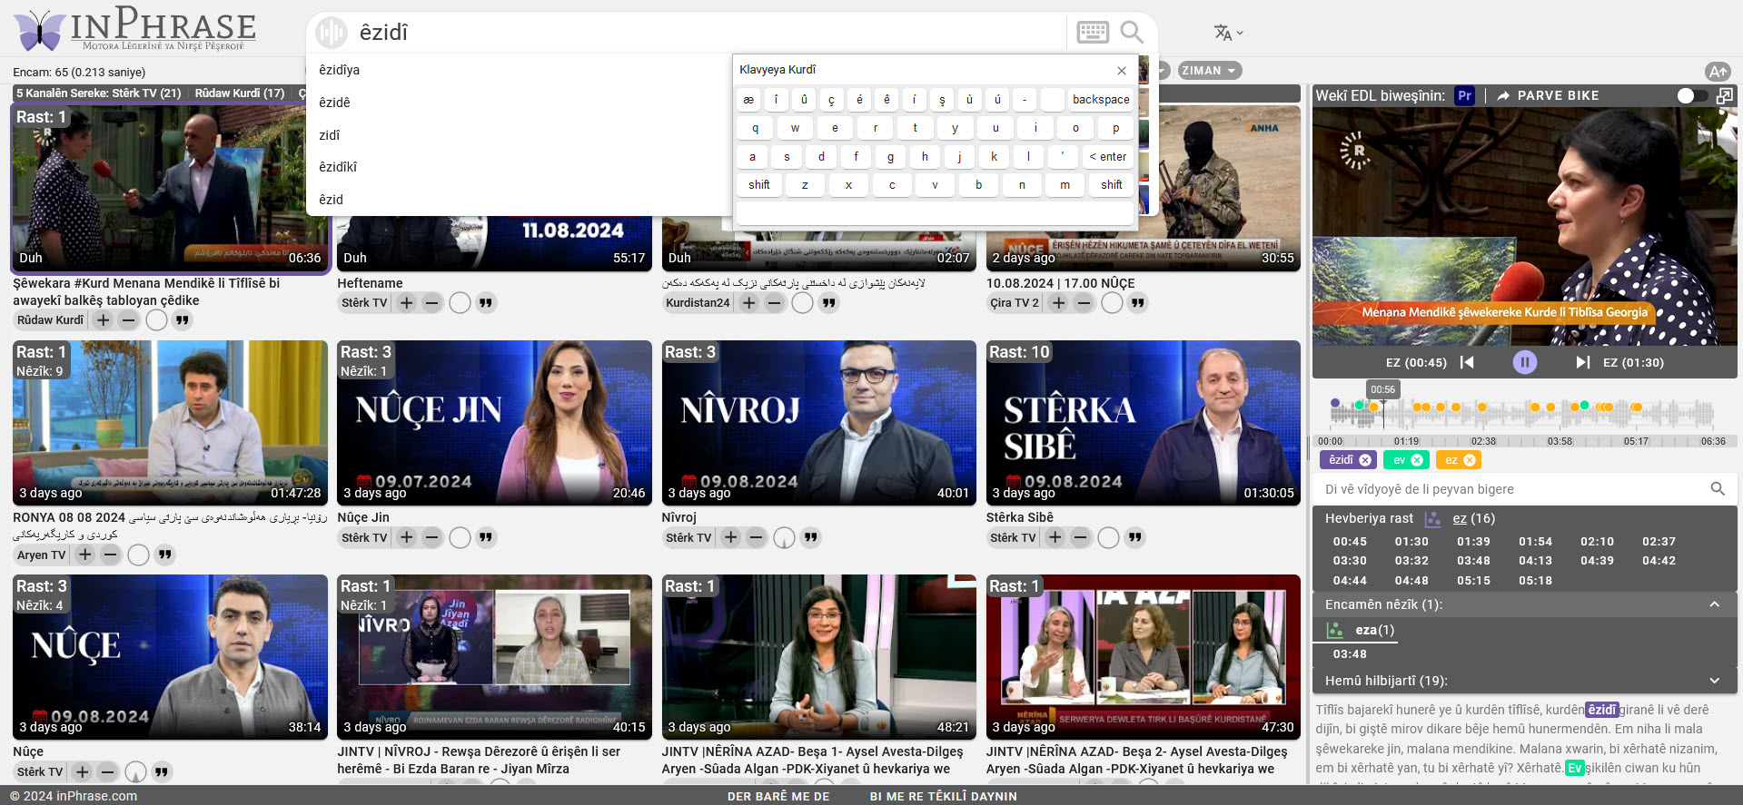
Task: Click the ê key on the virtual keyboard
Action: coord(886,100)
